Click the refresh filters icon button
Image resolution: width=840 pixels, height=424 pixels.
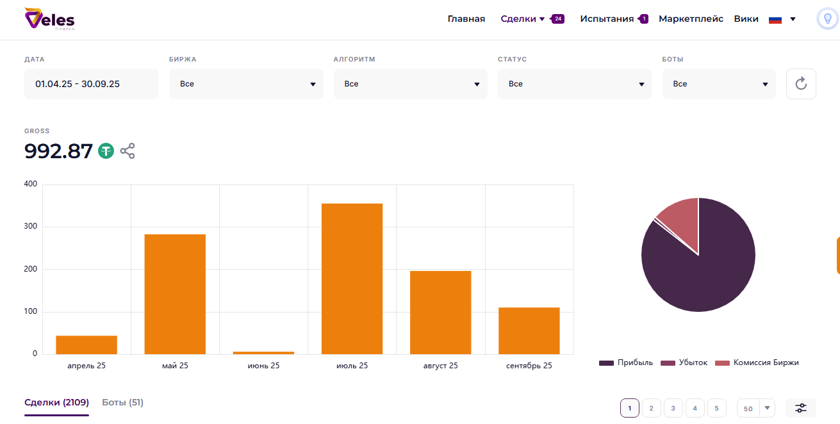(x=800, y=84)
